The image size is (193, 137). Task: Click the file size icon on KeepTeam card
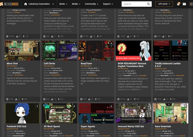[x=81, y=99]
